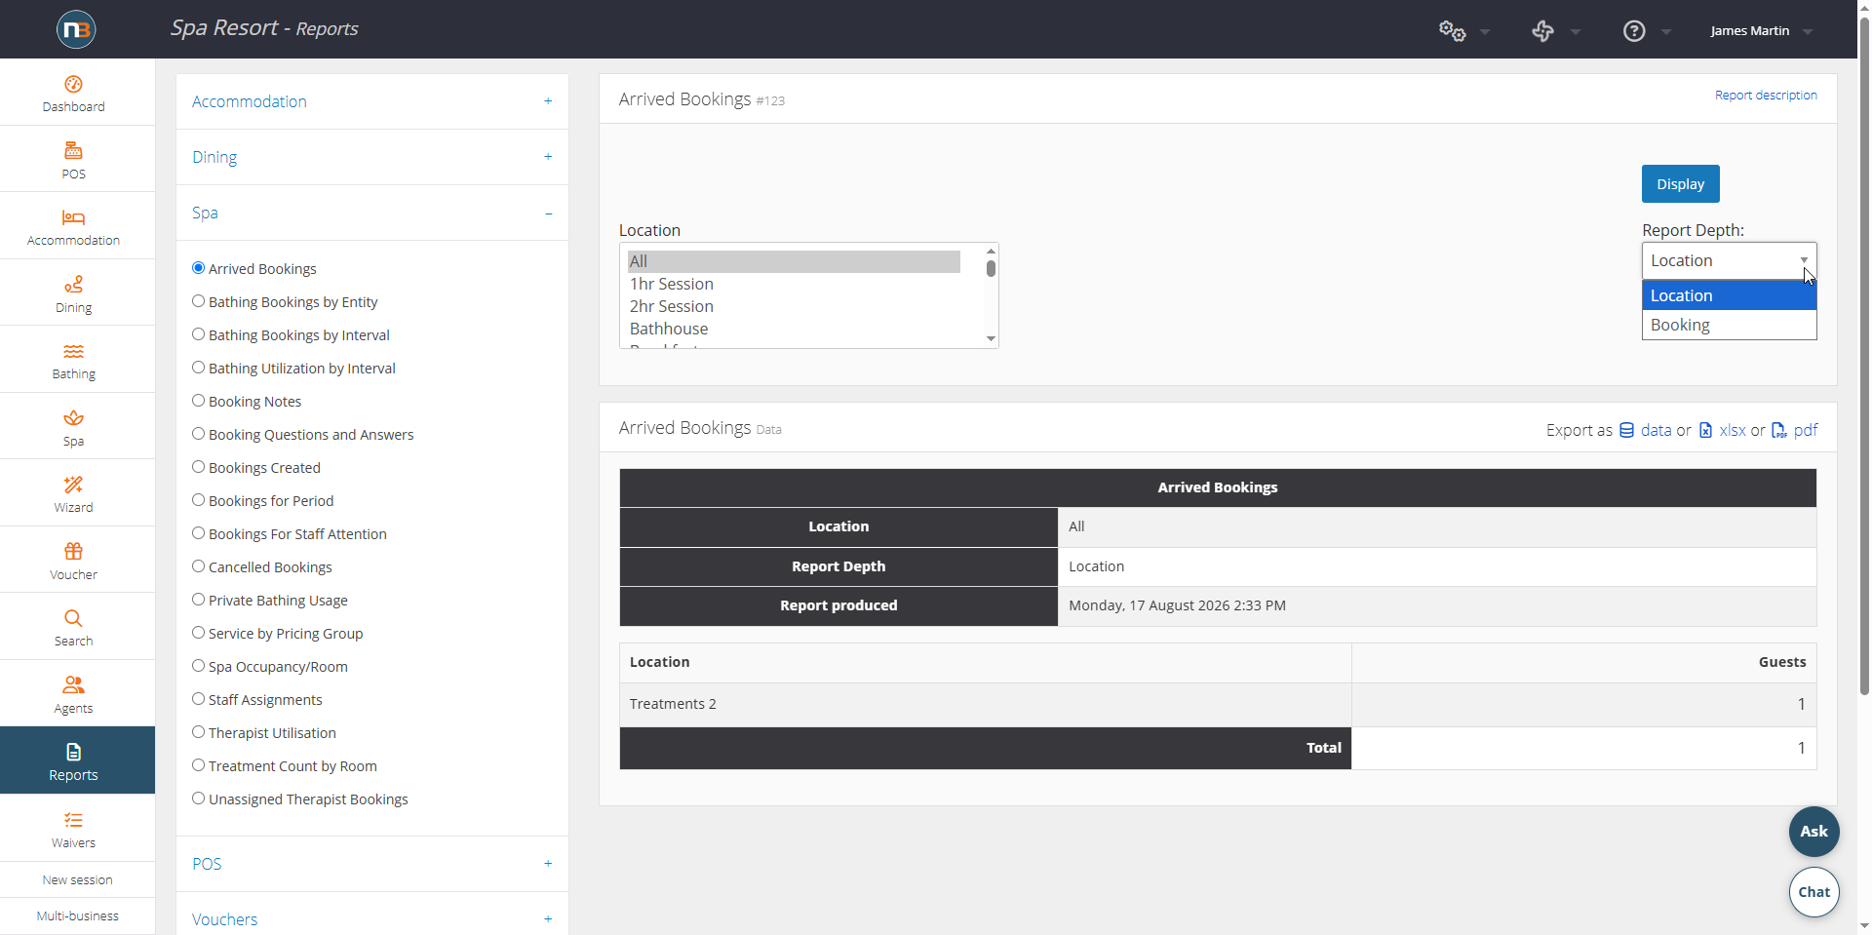Select the Staff Assignments report
Screen dimensions: 1872x935
[x=198, y=699]
